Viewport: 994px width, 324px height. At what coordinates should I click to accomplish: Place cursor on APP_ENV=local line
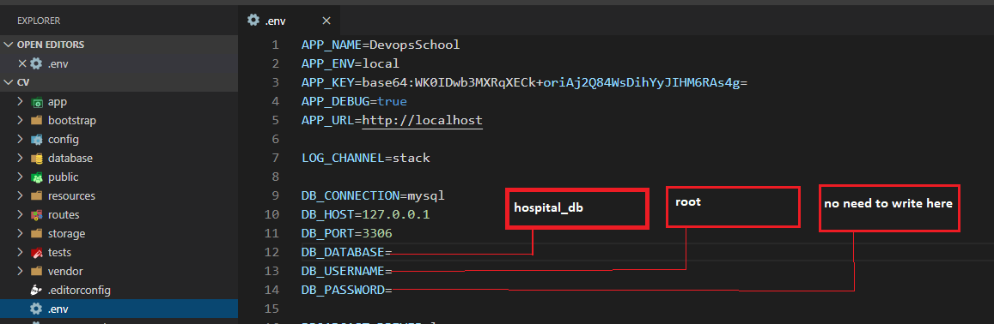pyautogui.click(x=351, y=64)
